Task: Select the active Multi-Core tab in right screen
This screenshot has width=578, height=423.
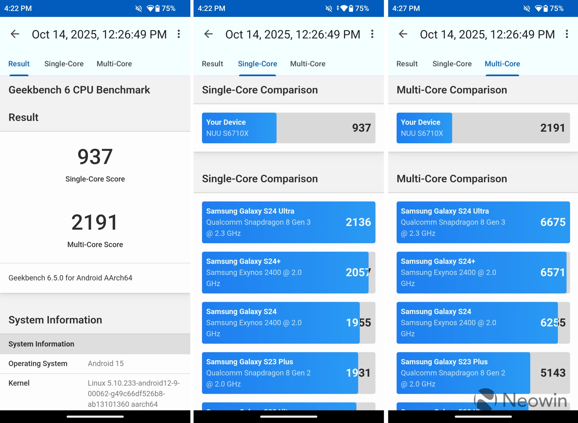Action: pos(502,64)
